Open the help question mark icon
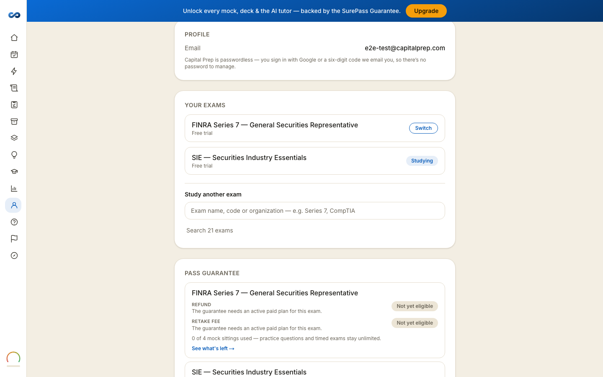Screen dimensions: 603x377 [x=14, y=222]
